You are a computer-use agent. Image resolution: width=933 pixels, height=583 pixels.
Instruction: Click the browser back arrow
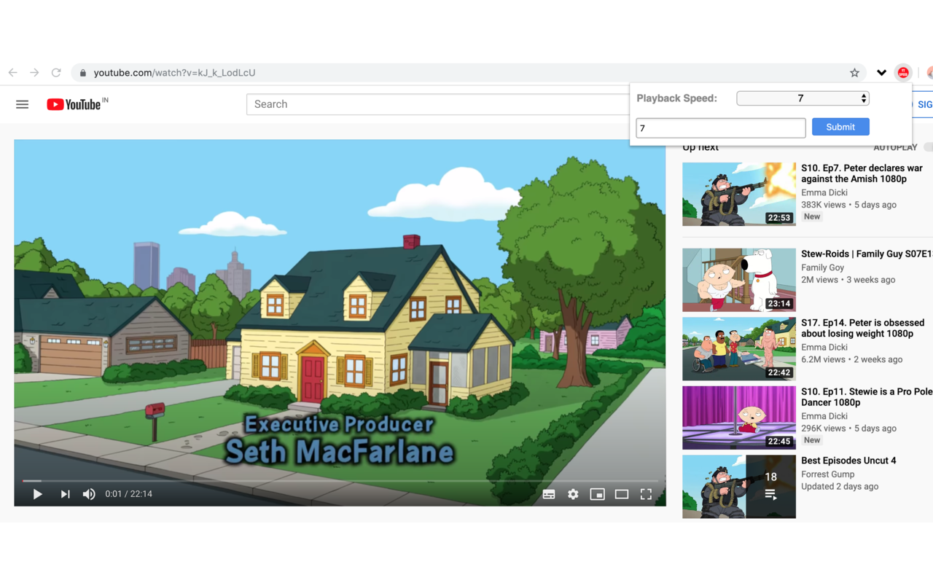(x=12, y=73)
